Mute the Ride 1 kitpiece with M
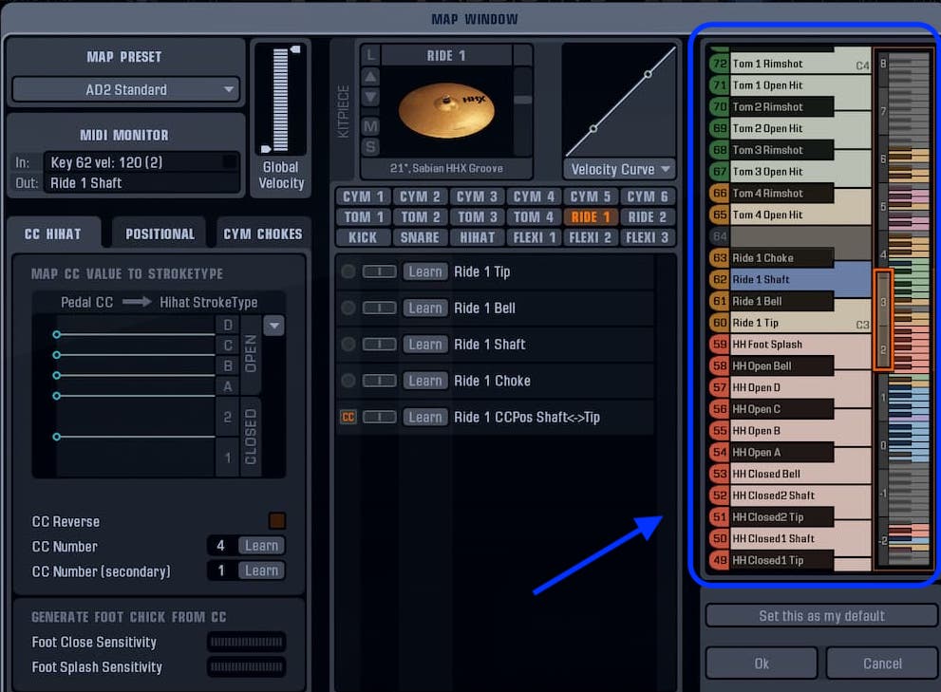This screenshot has width=941, height=692. [x=371, y=126]
